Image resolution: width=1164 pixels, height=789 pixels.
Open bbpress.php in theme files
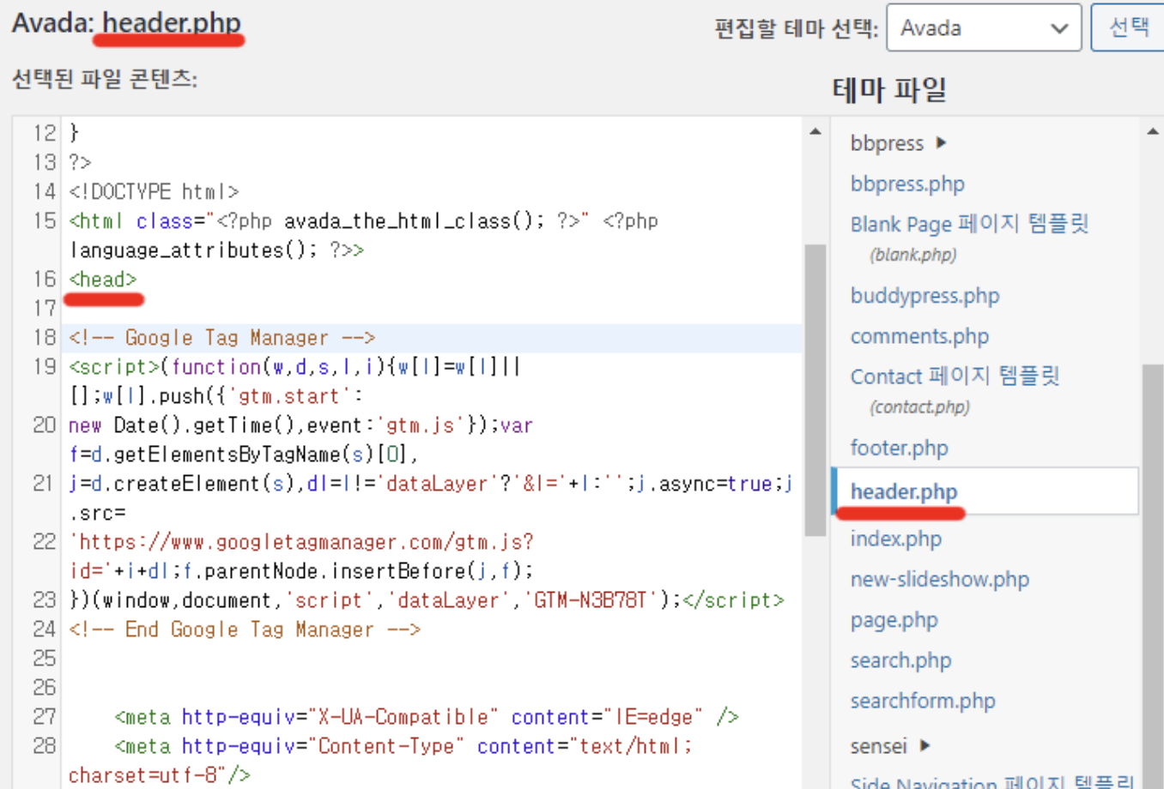(x=907, y=184)
